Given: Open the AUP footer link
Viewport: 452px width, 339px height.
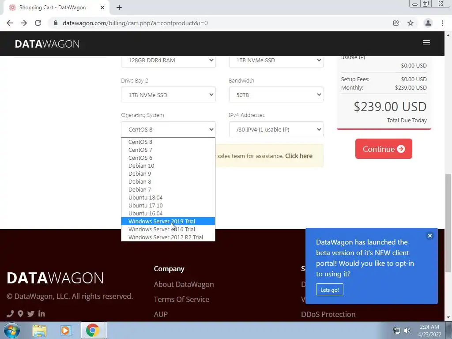Looking at the screenshot, I should (x=161, y=314).
